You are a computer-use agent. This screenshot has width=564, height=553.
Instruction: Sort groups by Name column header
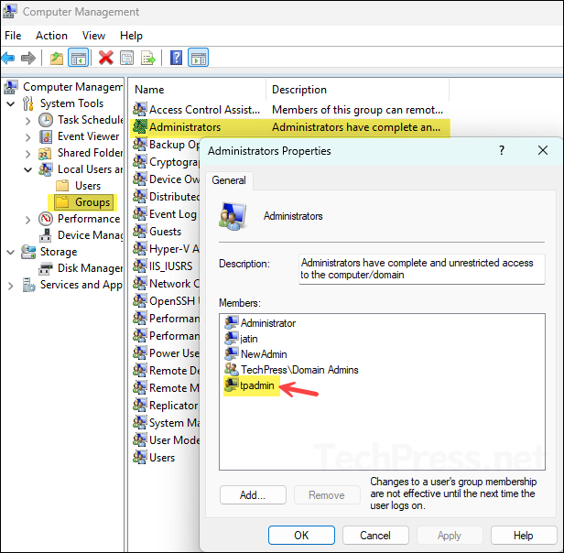click(197, 90)
